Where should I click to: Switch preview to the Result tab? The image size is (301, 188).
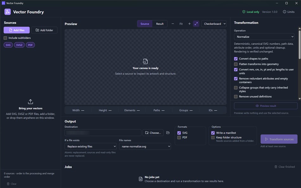(x=160, y=24)
